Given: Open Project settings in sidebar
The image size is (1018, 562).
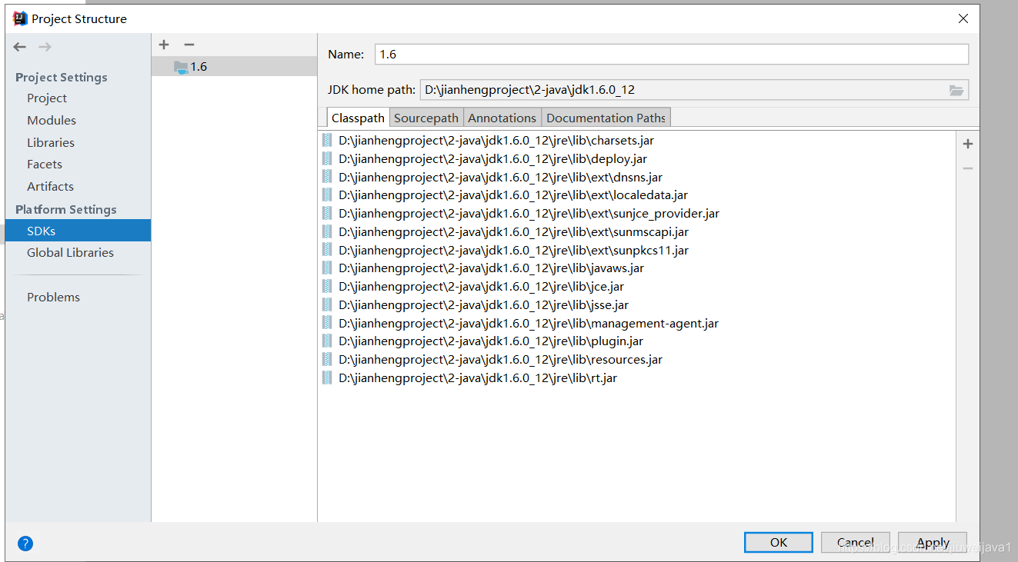Looking at the screenshot, I should tap(47, 98).
